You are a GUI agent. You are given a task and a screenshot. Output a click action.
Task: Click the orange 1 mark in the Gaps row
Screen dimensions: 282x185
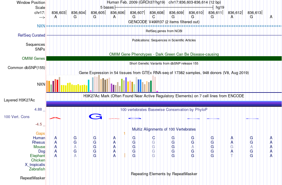coord(124,134)
